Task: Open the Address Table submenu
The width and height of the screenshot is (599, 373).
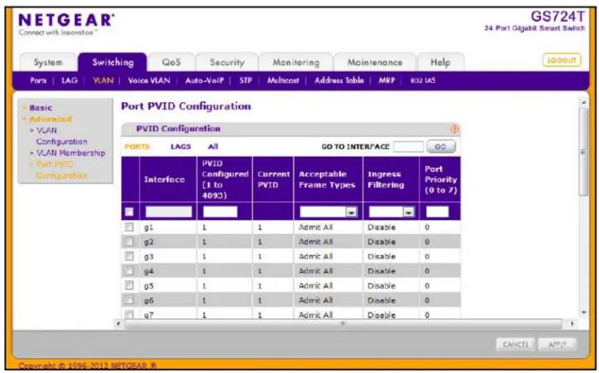Action: point(339,81)
